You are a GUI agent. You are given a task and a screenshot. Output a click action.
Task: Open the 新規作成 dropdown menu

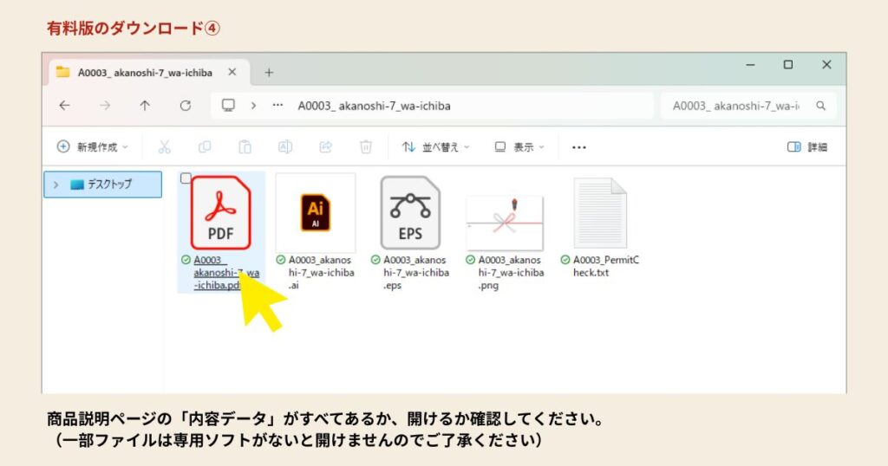tap(92, 147)
